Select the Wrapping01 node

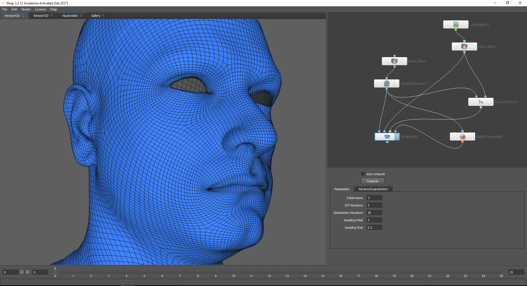[387, 137]
